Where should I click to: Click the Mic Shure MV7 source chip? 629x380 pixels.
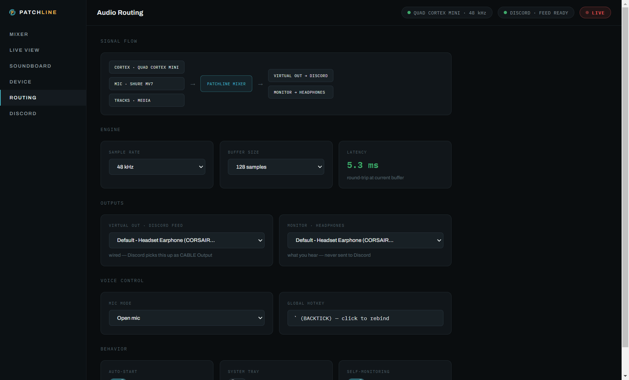pyautogui.click(x=146, y=84)
